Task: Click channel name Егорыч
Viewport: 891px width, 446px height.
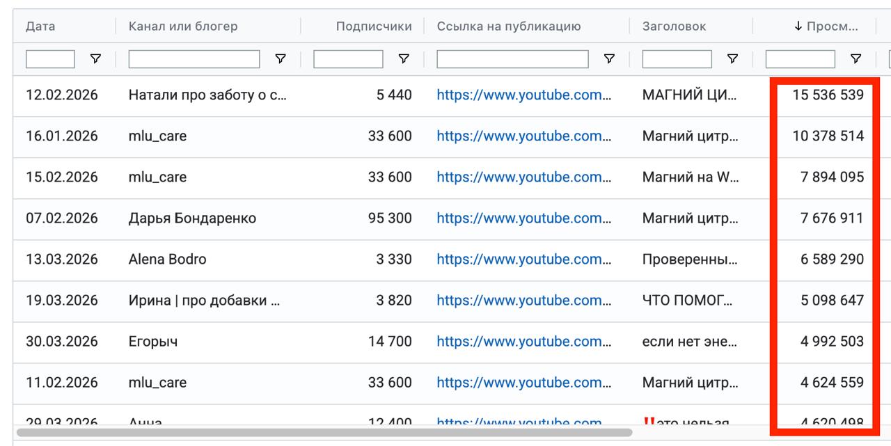Action: coord(153,342)
